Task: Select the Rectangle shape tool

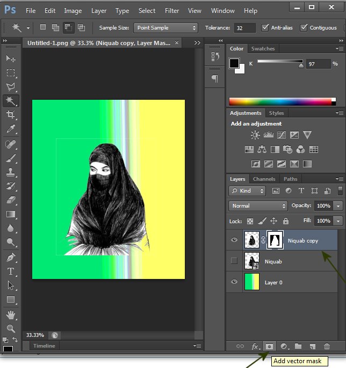Action: pyautogui.click(x=11, y=299)
